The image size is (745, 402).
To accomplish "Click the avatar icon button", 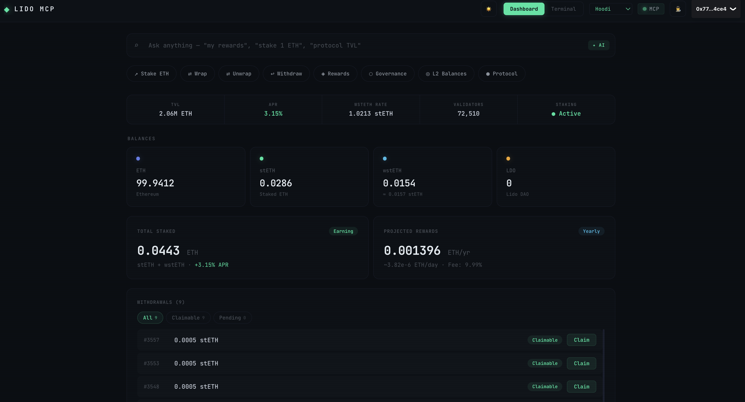I will point(678,9).
